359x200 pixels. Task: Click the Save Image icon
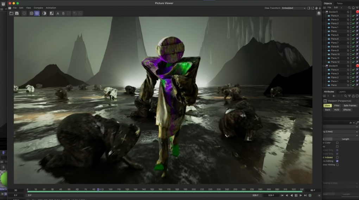point(17,13)
